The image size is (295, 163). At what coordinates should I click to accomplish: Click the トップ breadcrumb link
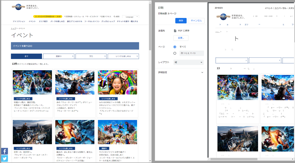pos(13,28)
